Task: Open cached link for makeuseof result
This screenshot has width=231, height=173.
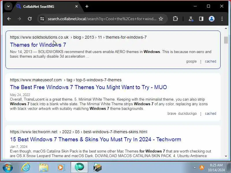Action: coord(210,114)
